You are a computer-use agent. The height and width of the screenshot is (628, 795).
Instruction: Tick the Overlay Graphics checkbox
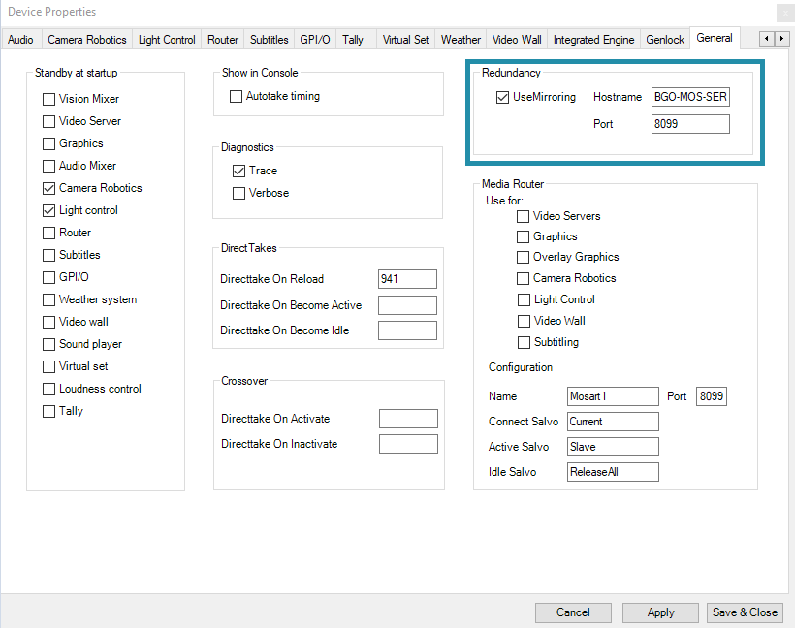[x=524, y=257]
